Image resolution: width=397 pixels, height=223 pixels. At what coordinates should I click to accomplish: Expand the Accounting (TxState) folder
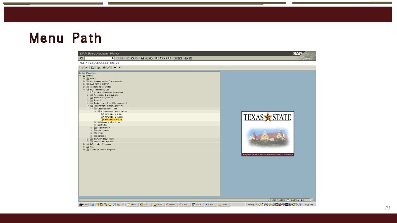click(x=84, y=87)
